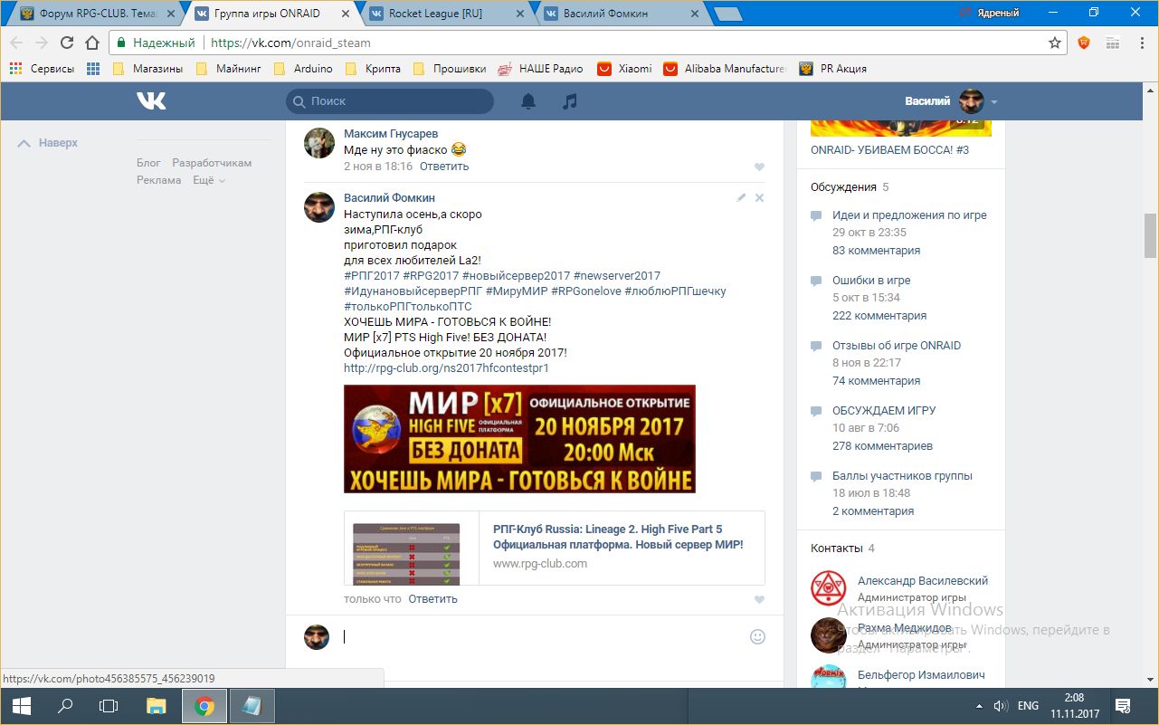Open File Explorer from the taskbar
Viewport: 1159px width, 725px height.
pos(157,706)
